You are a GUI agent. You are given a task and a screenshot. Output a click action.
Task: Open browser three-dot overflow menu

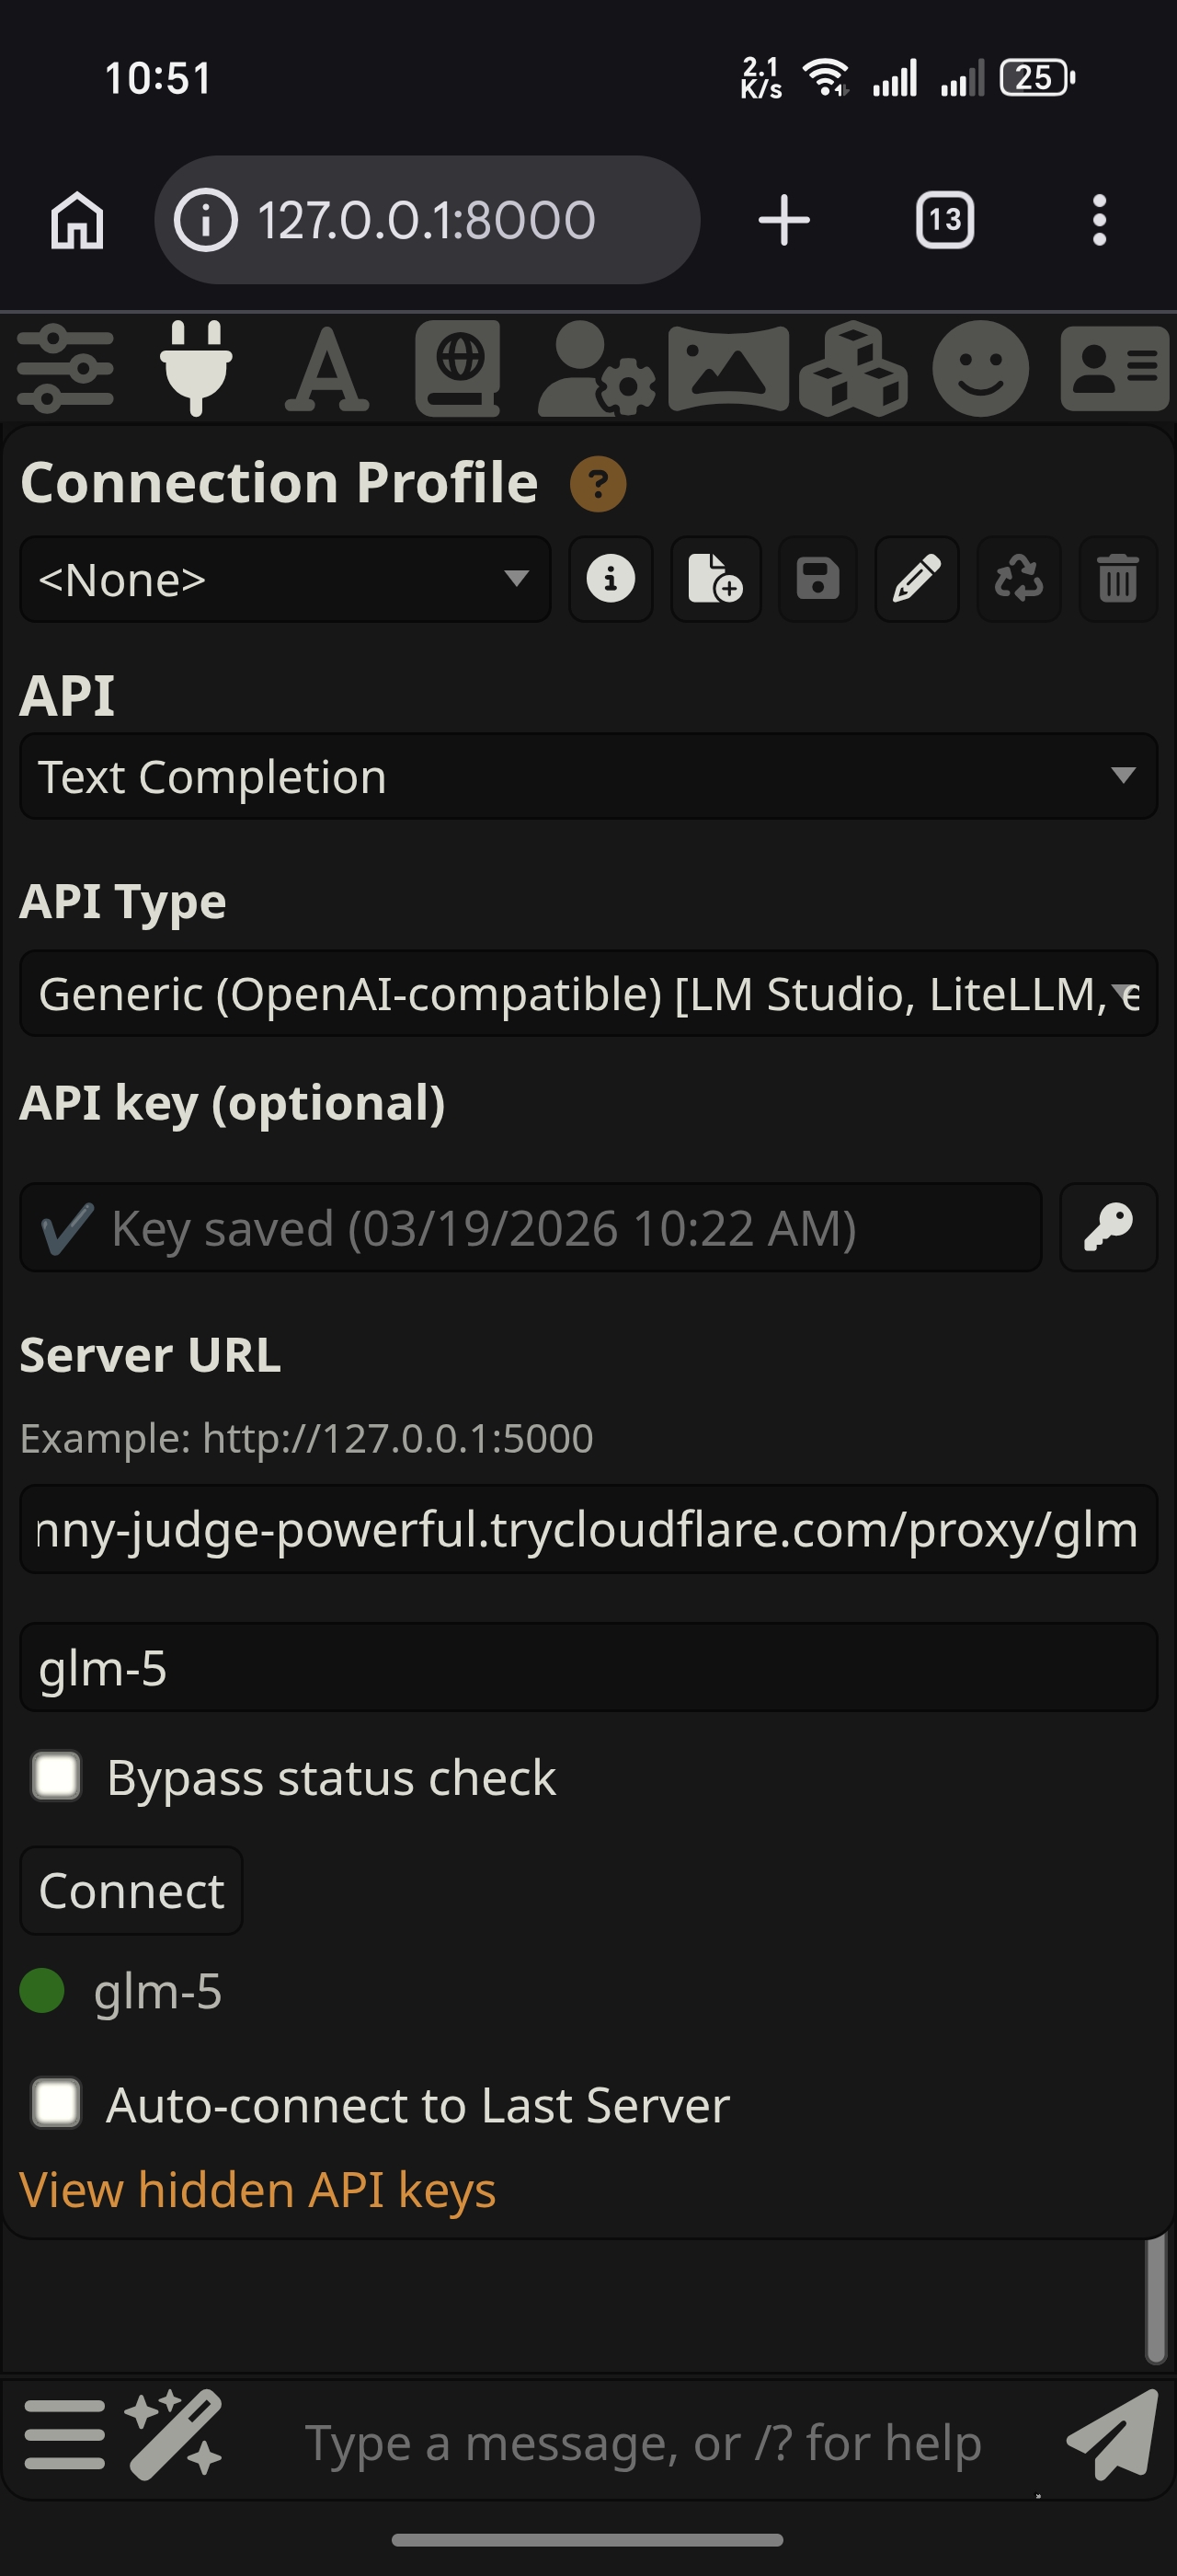point(1099,219)
